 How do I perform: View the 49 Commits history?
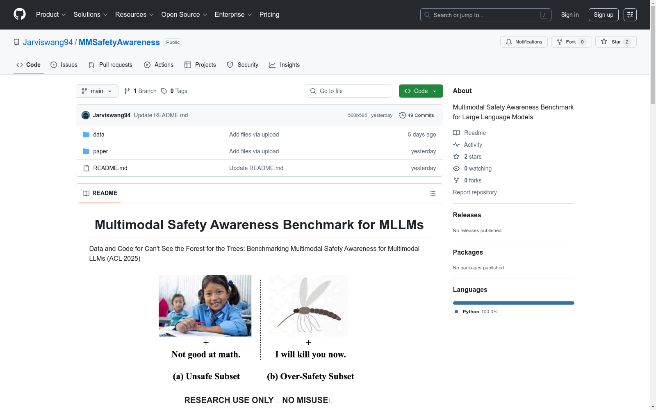(417, 115)
